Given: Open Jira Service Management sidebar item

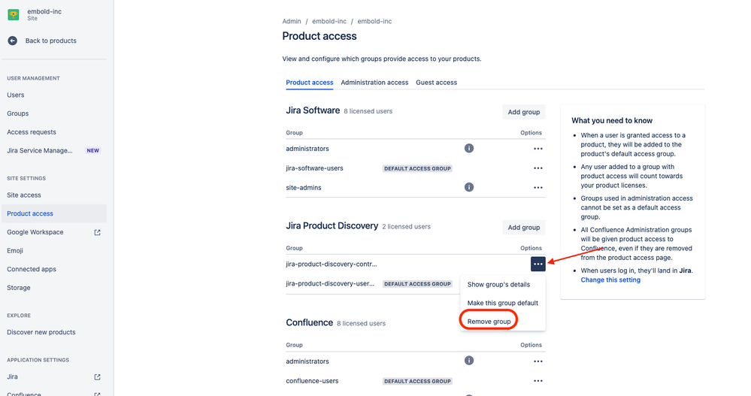Looking at the screenshot, I should pos(40,150).
